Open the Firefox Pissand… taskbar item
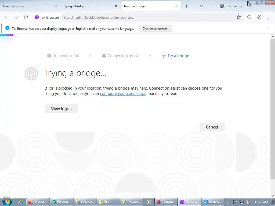This screenshot has height=206, width=275. pos(38,202)
